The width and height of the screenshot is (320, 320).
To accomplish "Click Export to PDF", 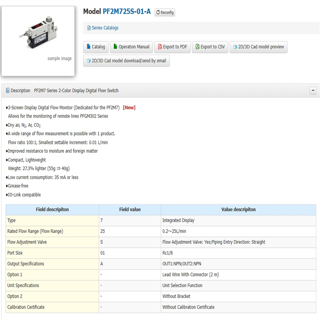I will 172,47.
